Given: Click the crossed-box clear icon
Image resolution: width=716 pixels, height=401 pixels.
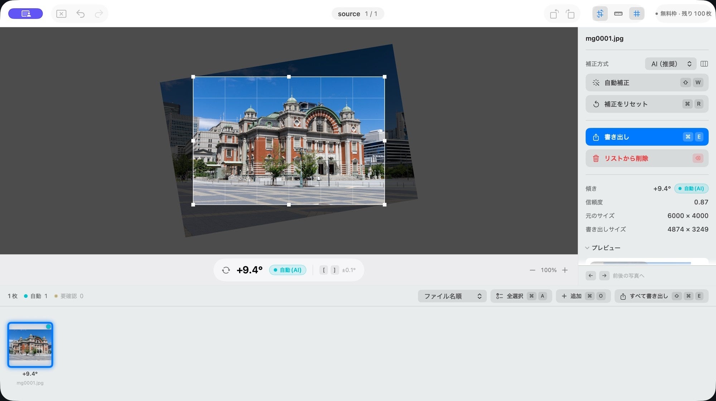Looking at the screenshot, I should (62, 14).
